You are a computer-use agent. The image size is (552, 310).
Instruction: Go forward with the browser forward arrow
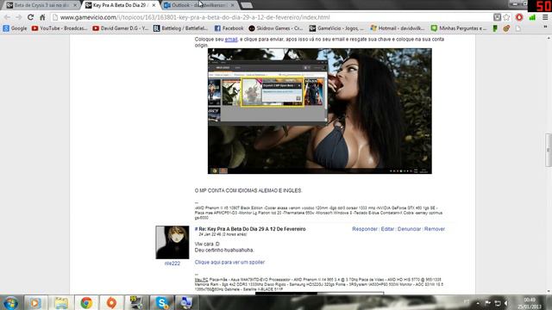[19, 17]
